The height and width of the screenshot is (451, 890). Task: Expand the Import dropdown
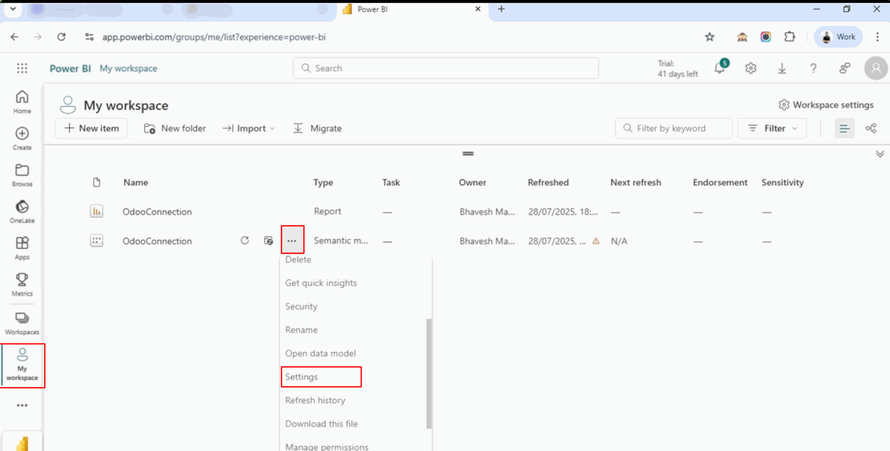(x=249, y=128)
